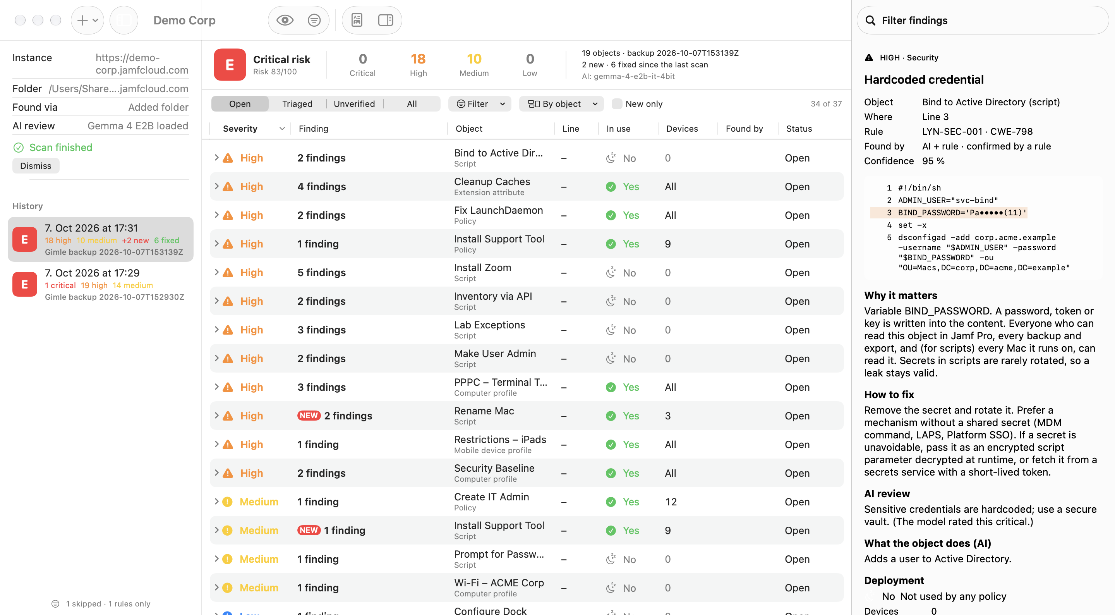This screenshot has width=1115, height=615.
Task: Toggle the right inspector panel icon
Action: pyautogui.click(x=385, y=20)
